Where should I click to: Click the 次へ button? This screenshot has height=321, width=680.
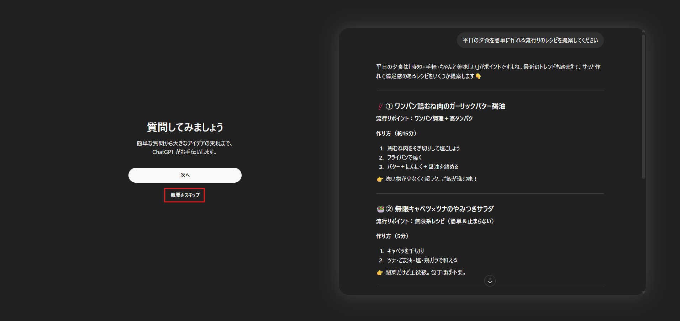(x=185, y=175)
